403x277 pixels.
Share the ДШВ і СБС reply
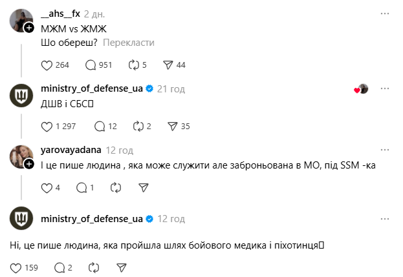point(173,126)
